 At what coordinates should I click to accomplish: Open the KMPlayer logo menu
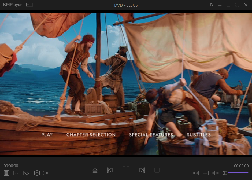click(13, 5)
